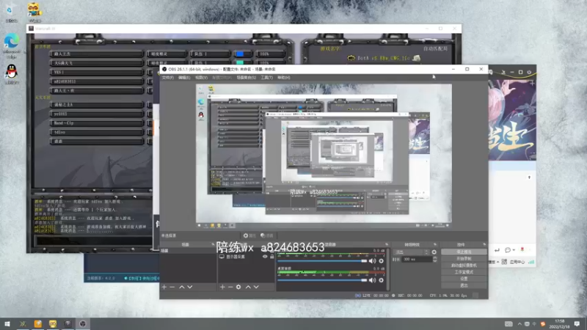Toggle 启动虚拟摄像机 virtual camera

(464, 265)
